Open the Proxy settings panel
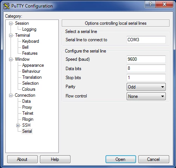 (x=27, y=107)
